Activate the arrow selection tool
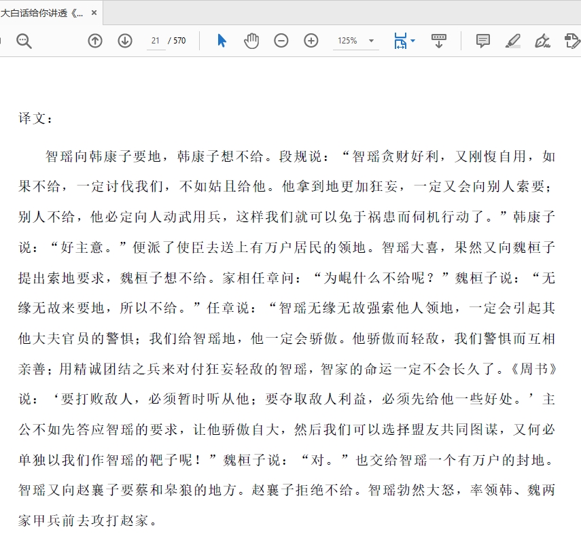This screenshot has width=581, height=547. 222,41
